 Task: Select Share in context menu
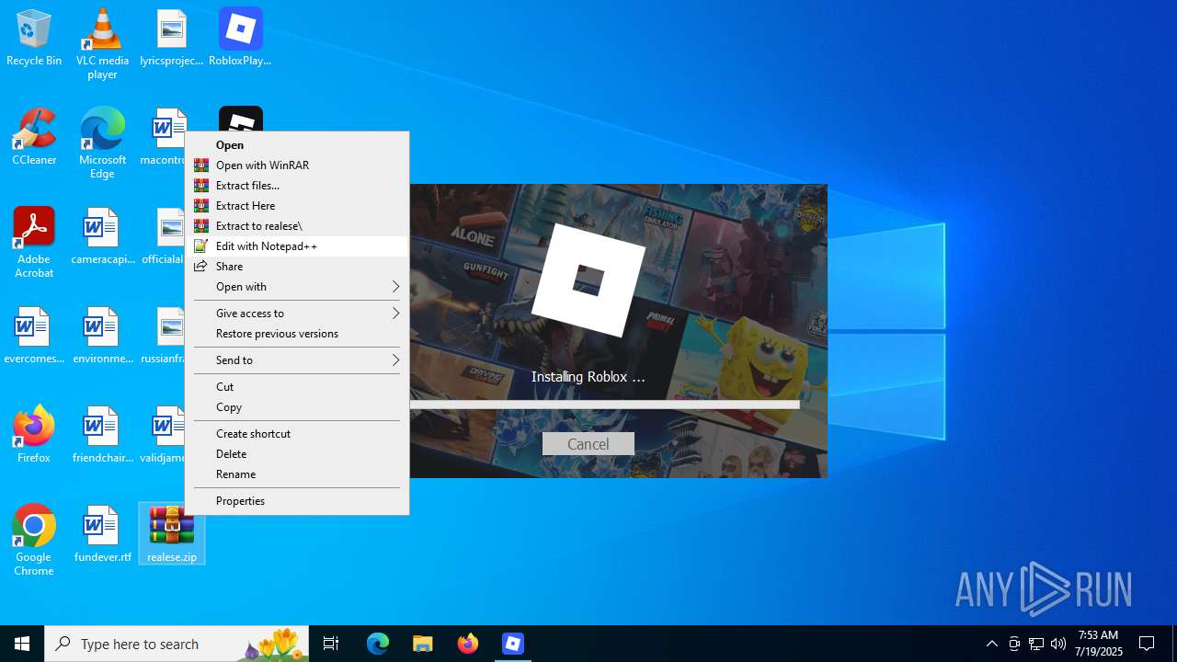(297, 267)
